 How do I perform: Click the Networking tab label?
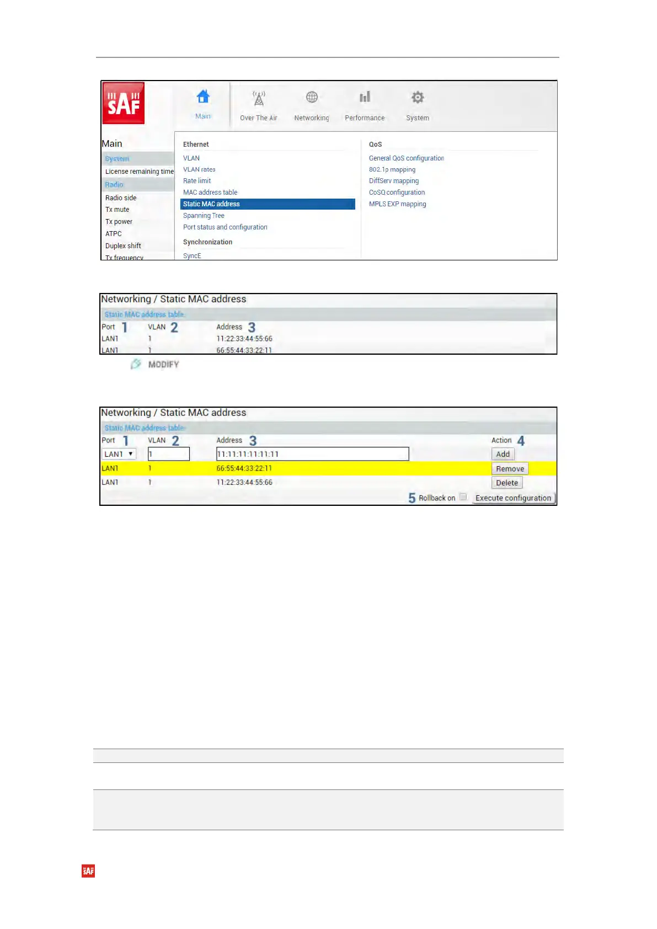(x=312, y=118)
